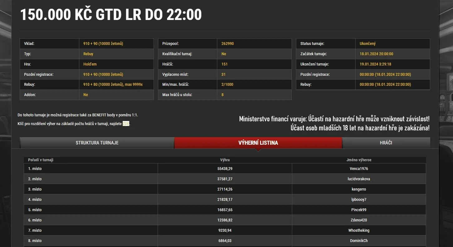Click the Výhra column header
453x247 pixels.
tap(225, 160)
